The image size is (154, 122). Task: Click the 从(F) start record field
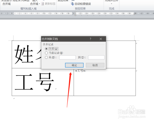coord(67,57)
